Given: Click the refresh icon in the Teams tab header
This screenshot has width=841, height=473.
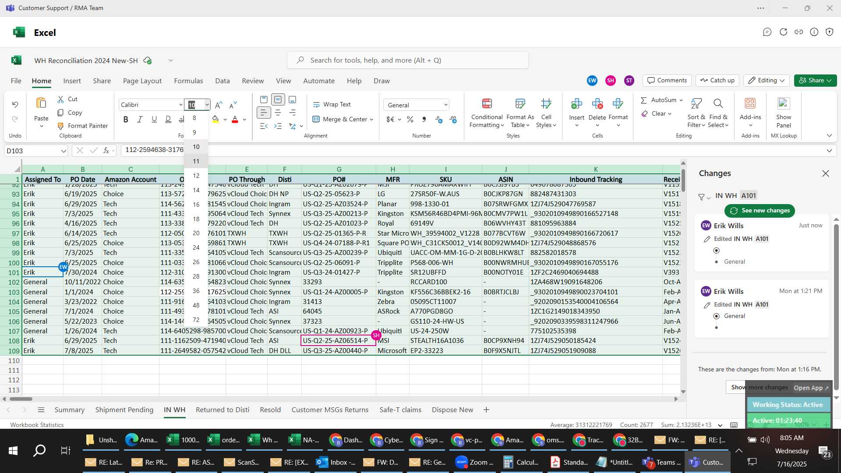Looking at the screenshot, I should [x=783, y=32].
